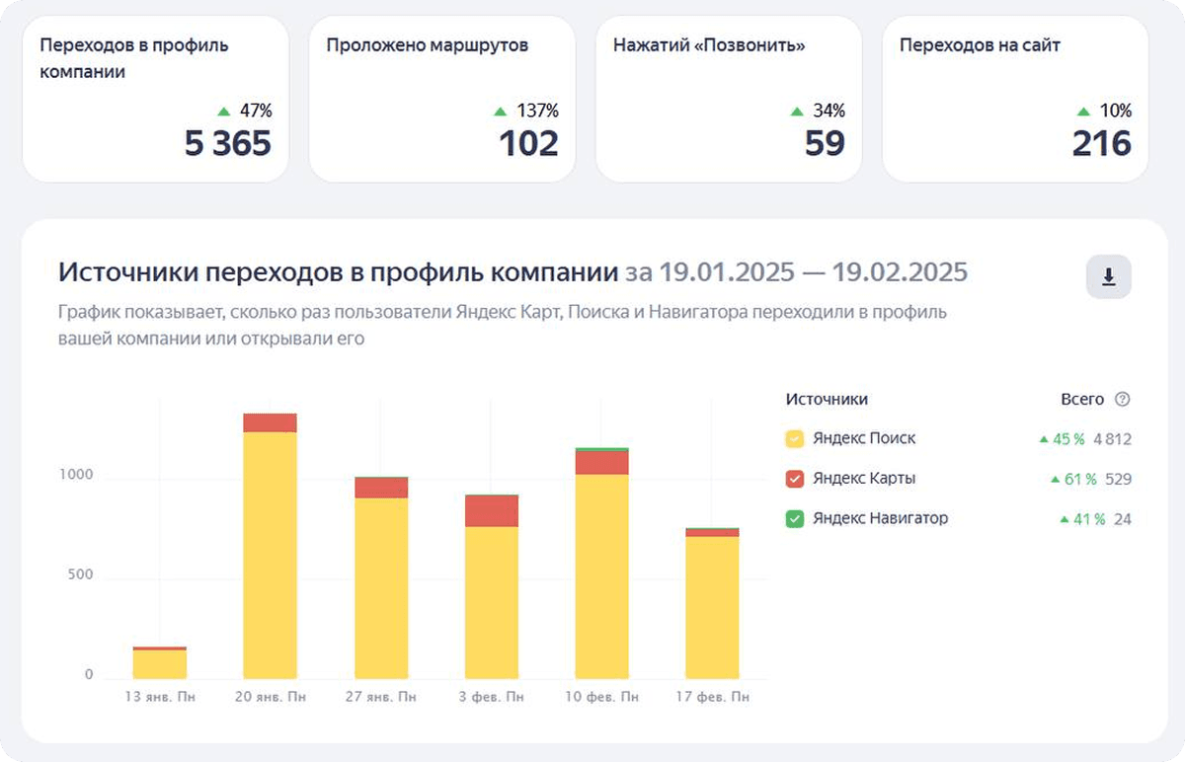Screen dimensions: 1185x762
Task: Click the 137% growth indicator
Action: point(526,111)
